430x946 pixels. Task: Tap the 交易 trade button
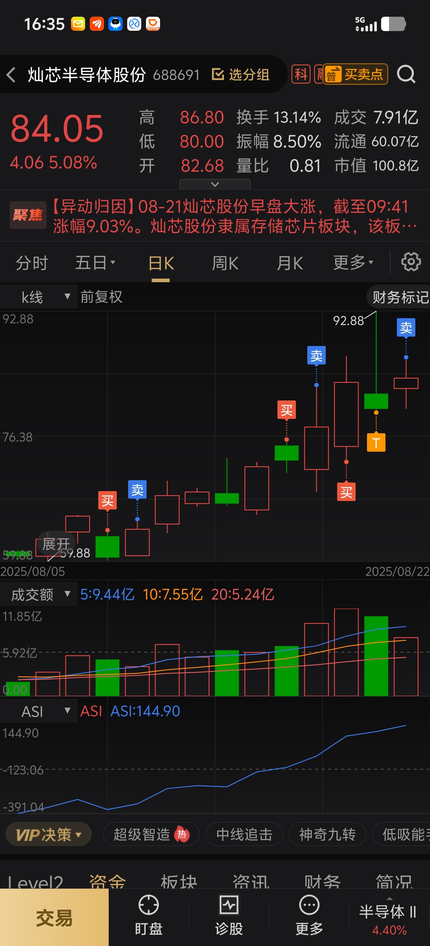coord(54,917)
